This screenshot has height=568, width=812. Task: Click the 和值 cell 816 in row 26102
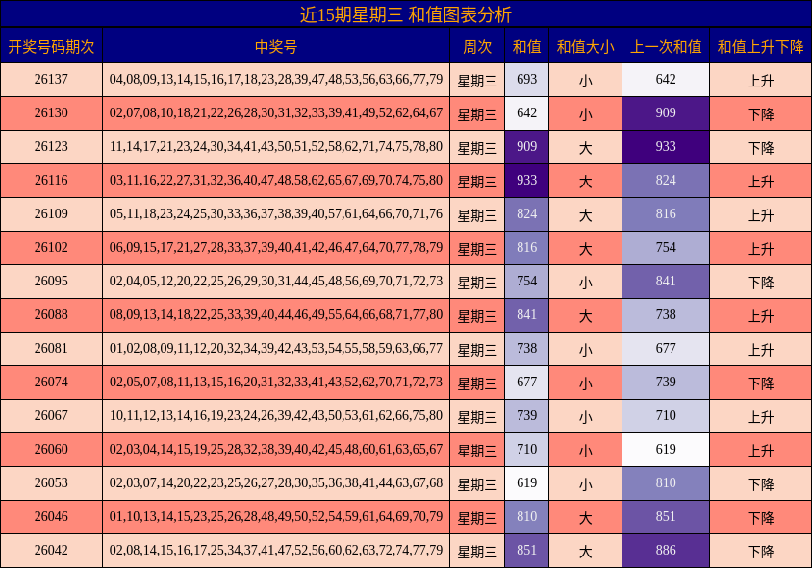526,248
